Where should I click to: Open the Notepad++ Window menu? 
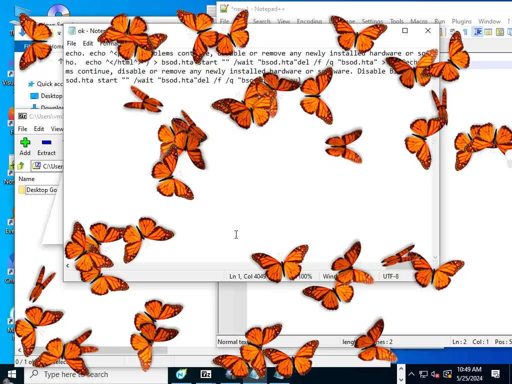489,21
